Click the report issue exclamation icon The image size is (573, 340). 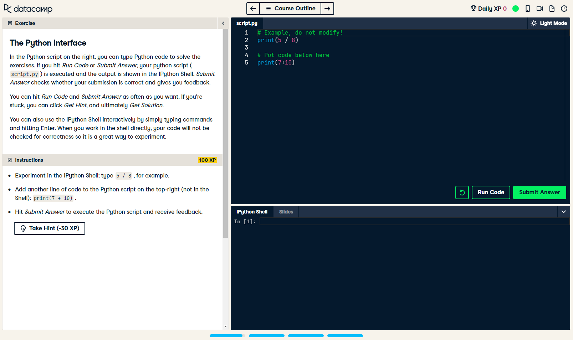tap(564, 8)
